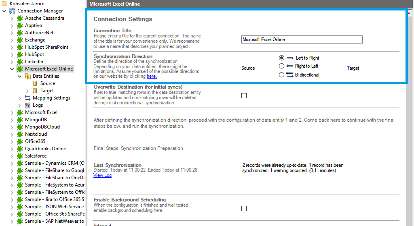
Task: Click the Connection Manager root icon
Action: pos(12,11)
